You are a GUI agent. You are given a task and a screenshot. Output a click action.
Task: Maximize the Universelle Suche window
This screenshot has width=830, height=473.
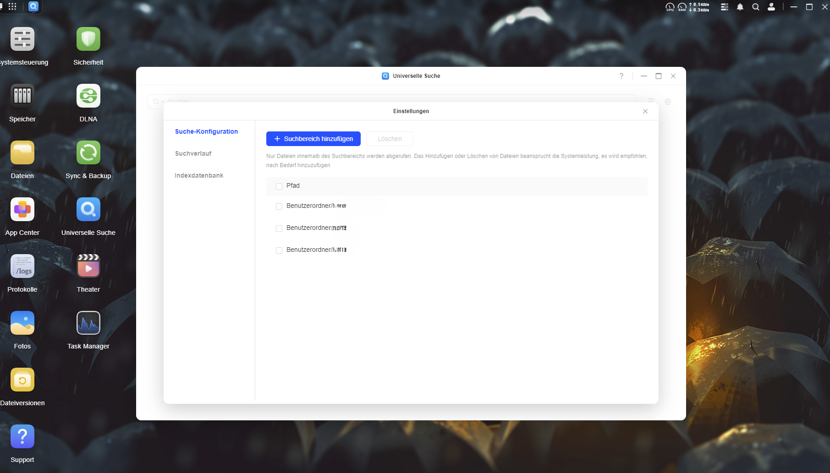coord(659,76)
